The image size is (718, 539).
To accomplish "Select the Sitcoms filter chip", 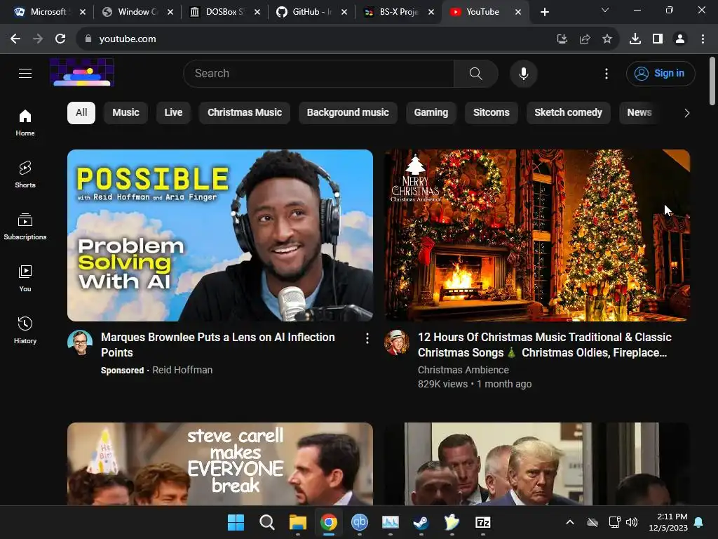I will [x=491, y=113].
